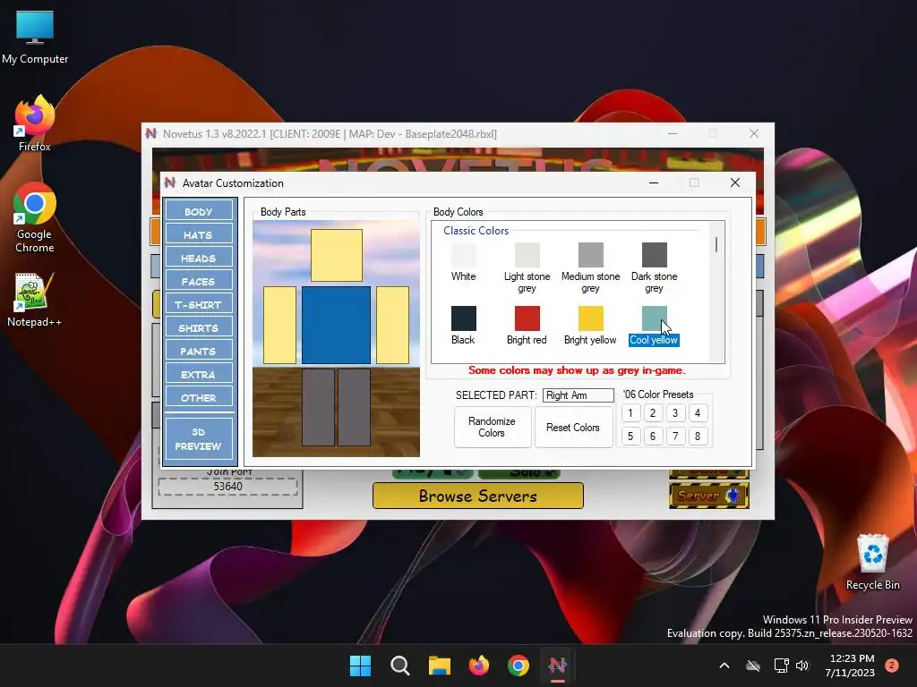Image resolution: width=917 pixels, height=687 pixels.
Task: Close the Novetus launcher window
Action: point(754,134)
